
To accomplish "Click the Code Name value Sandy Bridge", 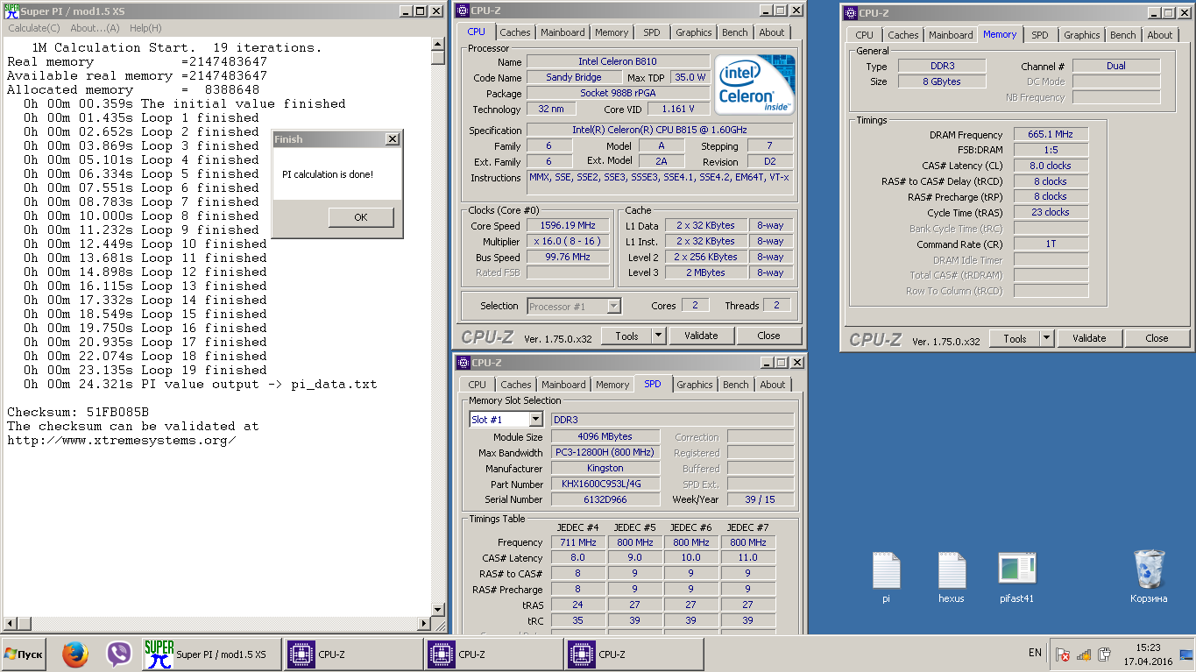I will (574, 77).
